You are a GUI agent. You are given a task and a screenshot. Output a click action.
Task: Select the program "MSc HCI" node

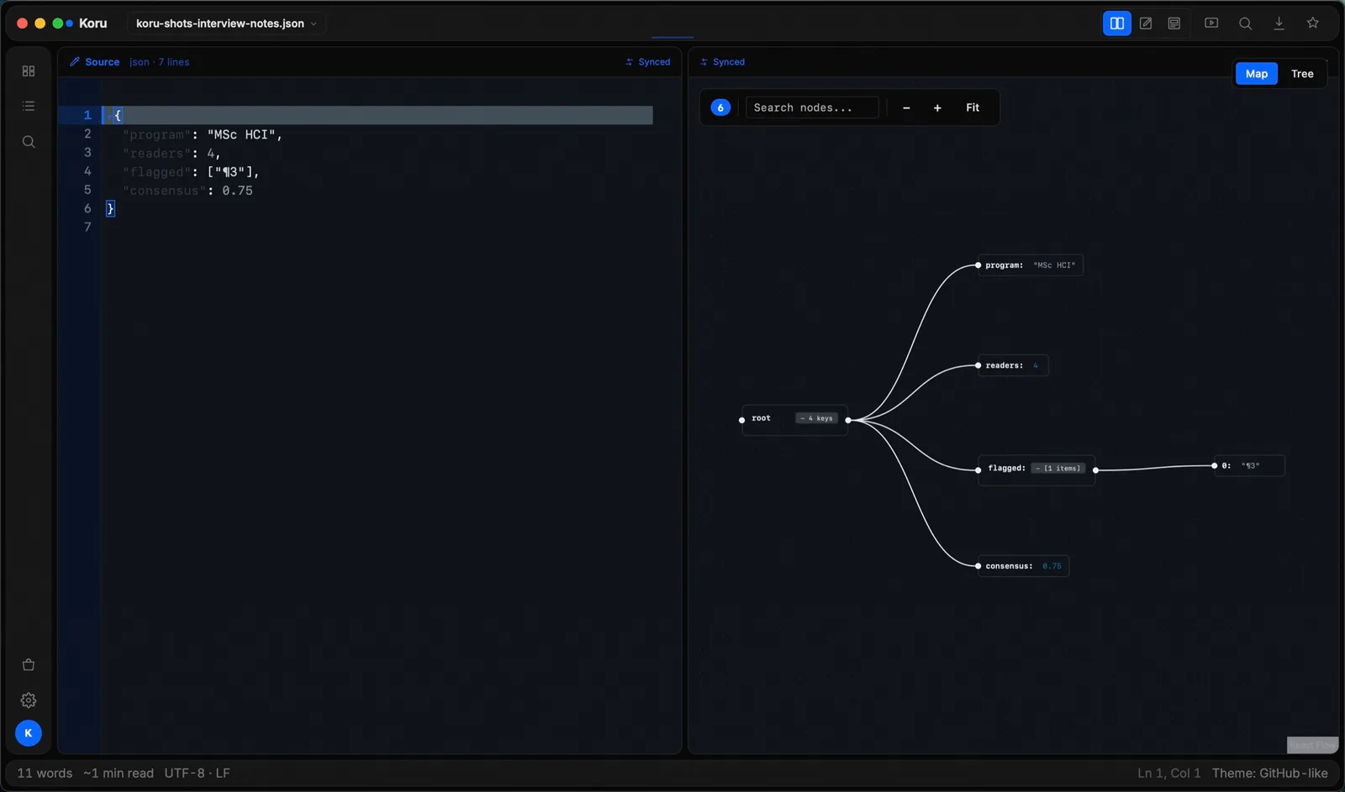pyautogui.click(x=1031, y=265)
